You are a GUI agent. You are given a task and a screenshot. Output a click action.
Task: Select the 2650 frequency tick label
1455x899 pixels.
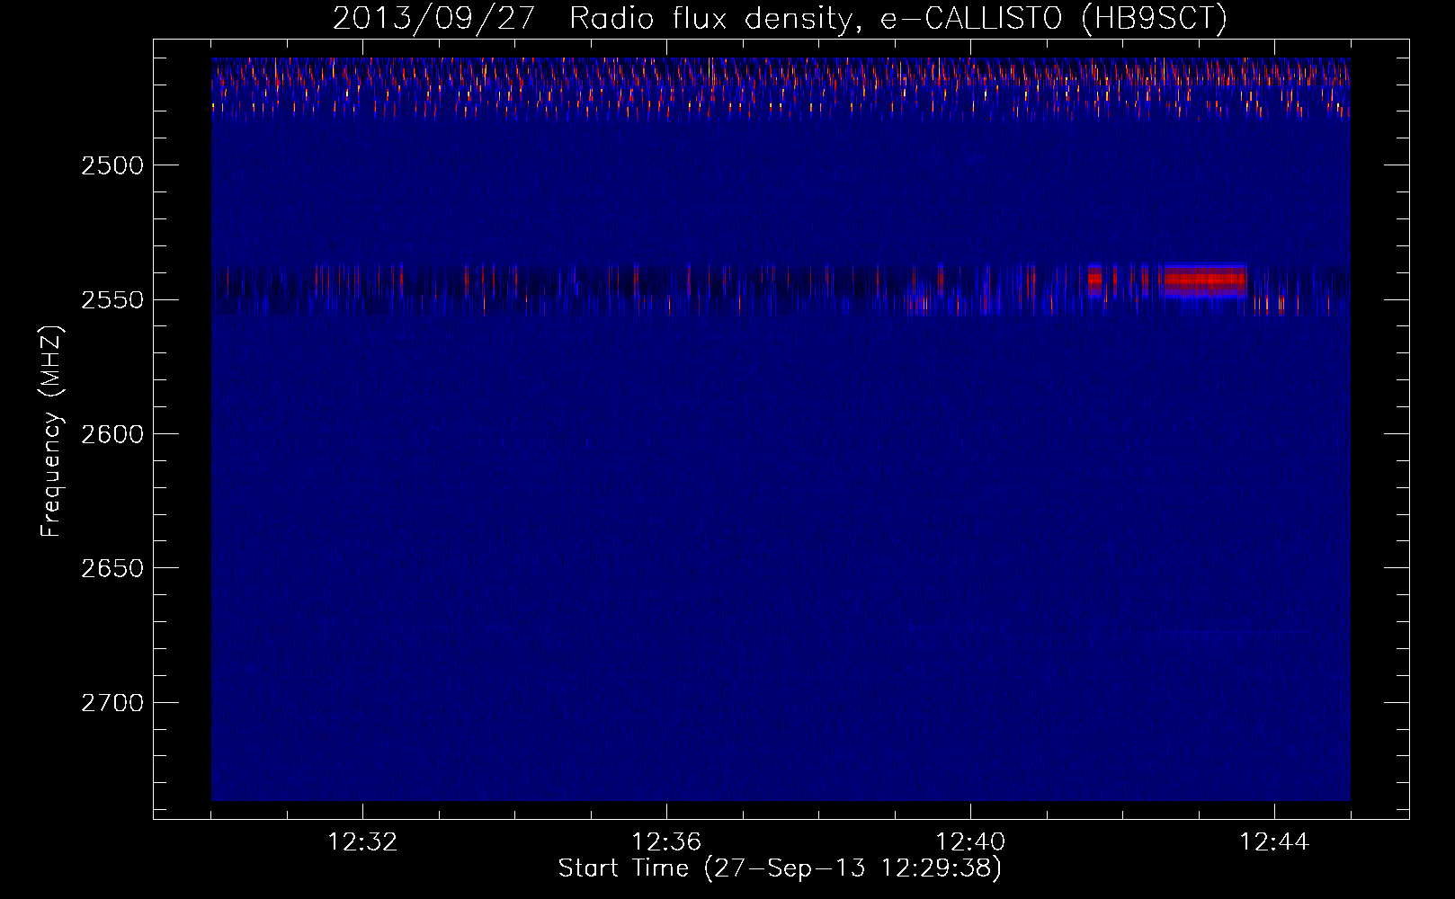(112, 568)
